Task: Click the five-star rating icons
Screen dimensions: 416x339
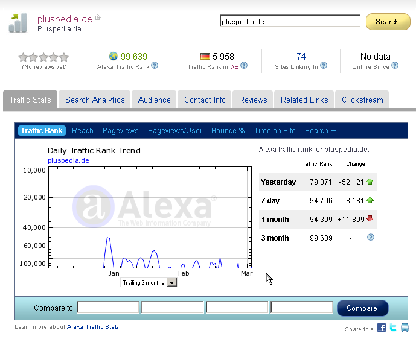Action: pos(43,57)
